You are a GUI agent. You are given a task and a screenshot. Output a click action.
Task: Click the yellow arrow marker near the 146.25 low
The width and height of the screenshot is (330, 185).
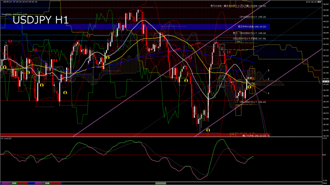tap(208, 130)
